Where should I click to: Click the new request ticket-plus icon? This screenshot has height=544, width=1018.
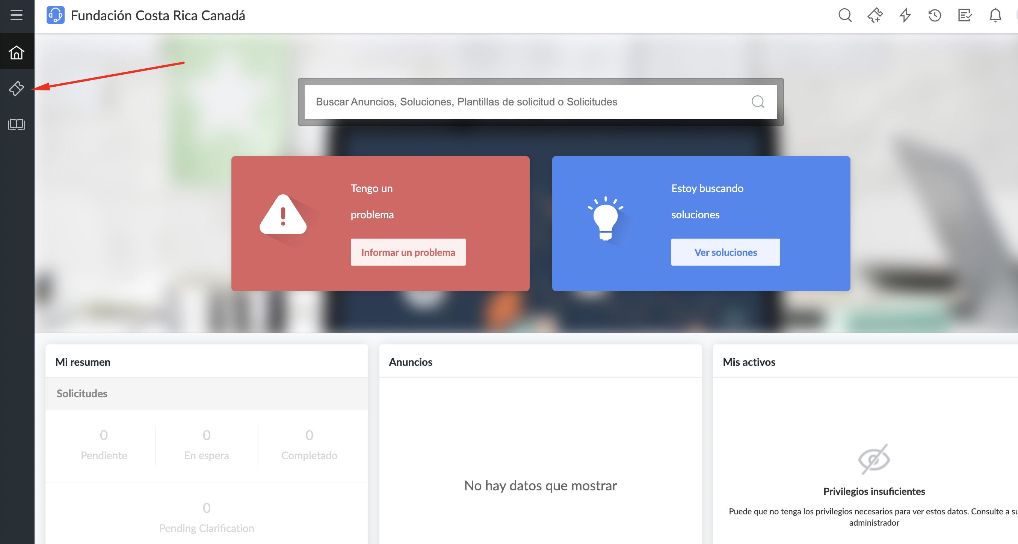(875, 15)
